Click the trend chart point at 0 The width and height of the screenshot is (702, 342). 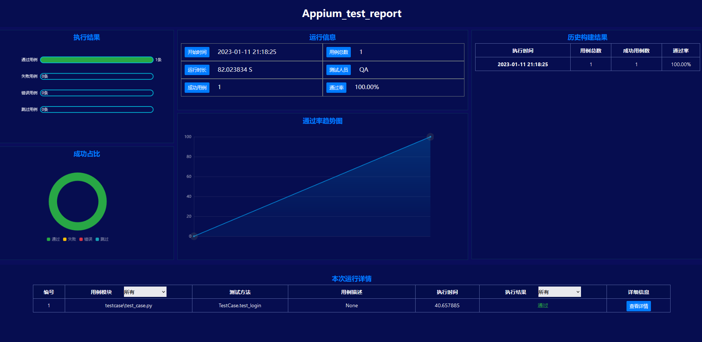194,236
